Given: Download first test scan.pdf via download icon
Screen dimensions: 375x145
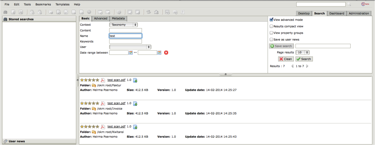Looking at the screenshot, I should click(135, 80).
